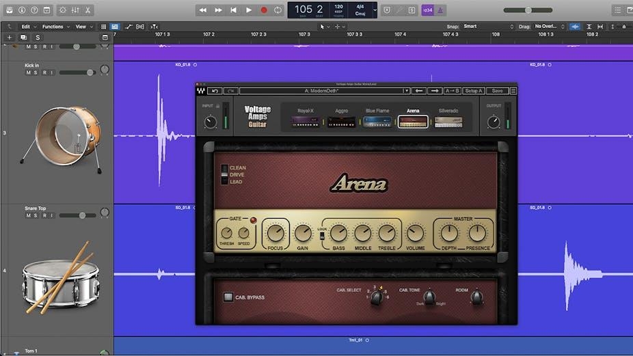Click the plugin Undo arrow icon
This screenshot has height=356, width=633.
coord(216,90)
